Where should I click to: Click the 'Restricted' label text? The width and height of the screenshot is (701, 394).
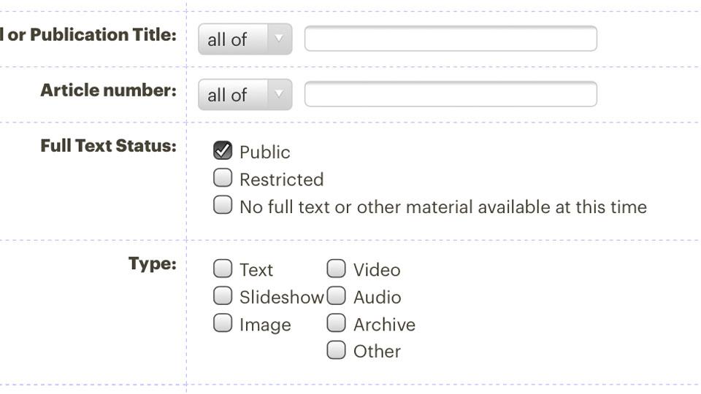(x=281, y=180)
